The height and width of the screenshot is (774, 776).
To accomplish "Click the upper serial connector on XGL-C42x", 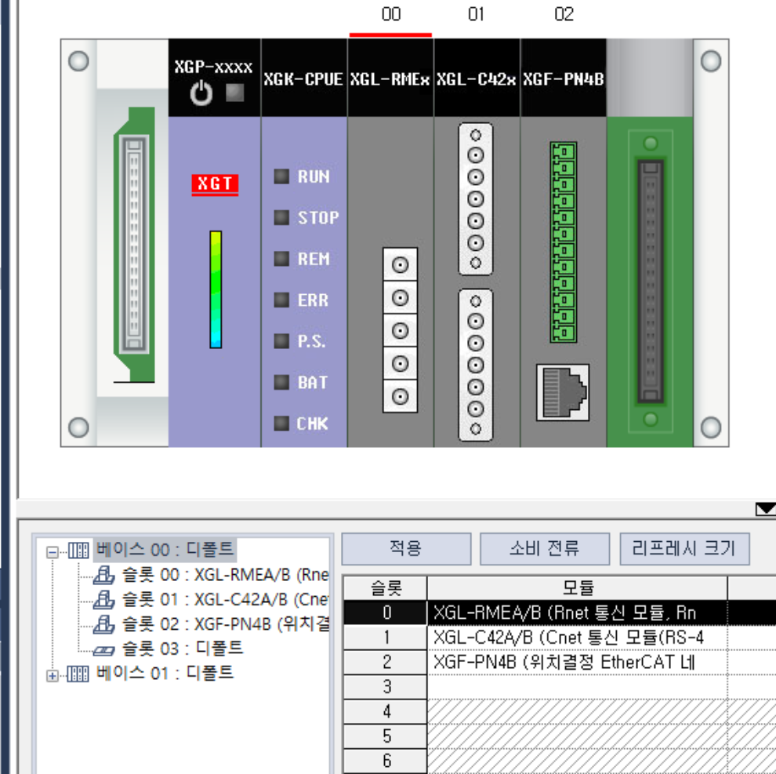I will [x=476, y=198].
